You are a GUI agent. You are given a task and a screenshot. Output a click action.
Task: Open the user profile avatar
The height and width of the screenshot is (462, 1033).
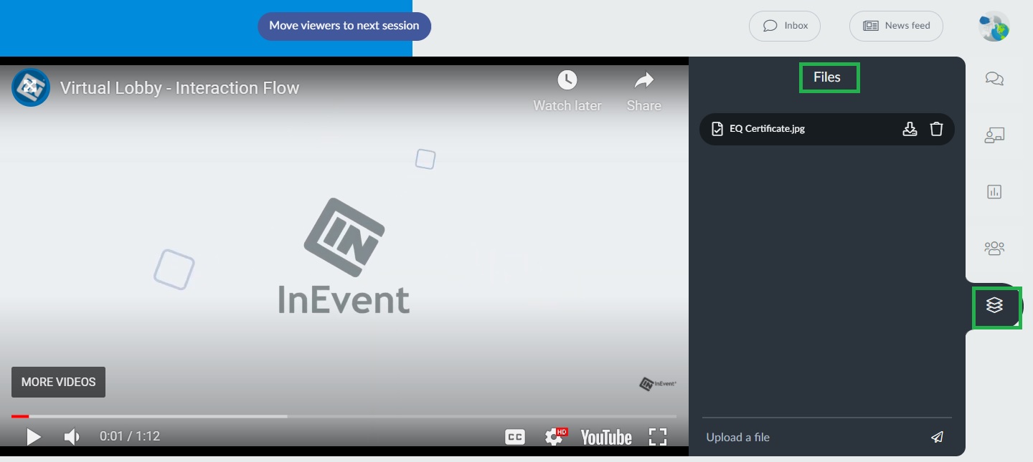coord(994,27)
